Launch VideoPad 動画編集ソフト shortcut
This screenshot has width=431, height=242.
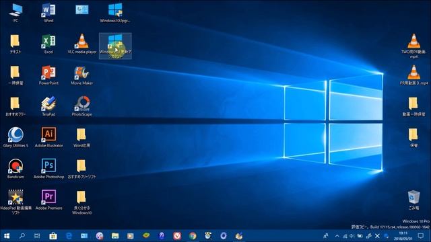[15, 202]
